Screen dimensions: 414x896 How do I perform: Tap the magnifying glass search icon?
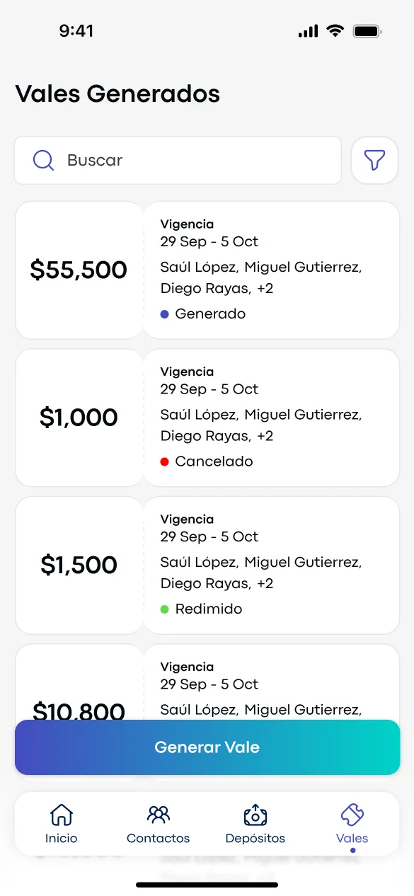click(44, 161)
